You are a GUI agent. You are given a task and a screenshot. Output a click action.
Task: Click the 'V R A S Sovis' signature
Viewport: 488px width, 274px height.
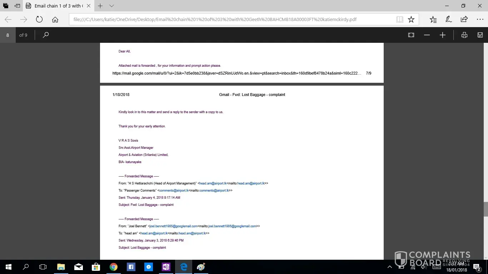point(128,141)
